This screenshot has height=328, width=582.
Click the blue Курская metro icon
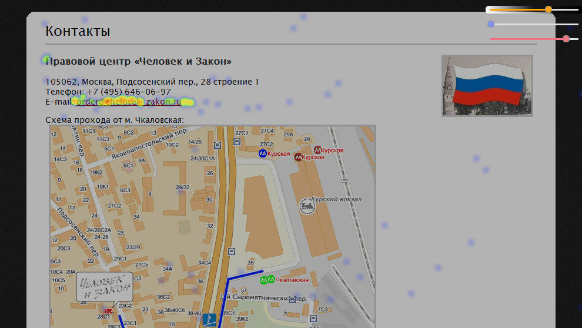tap(263, 153)
